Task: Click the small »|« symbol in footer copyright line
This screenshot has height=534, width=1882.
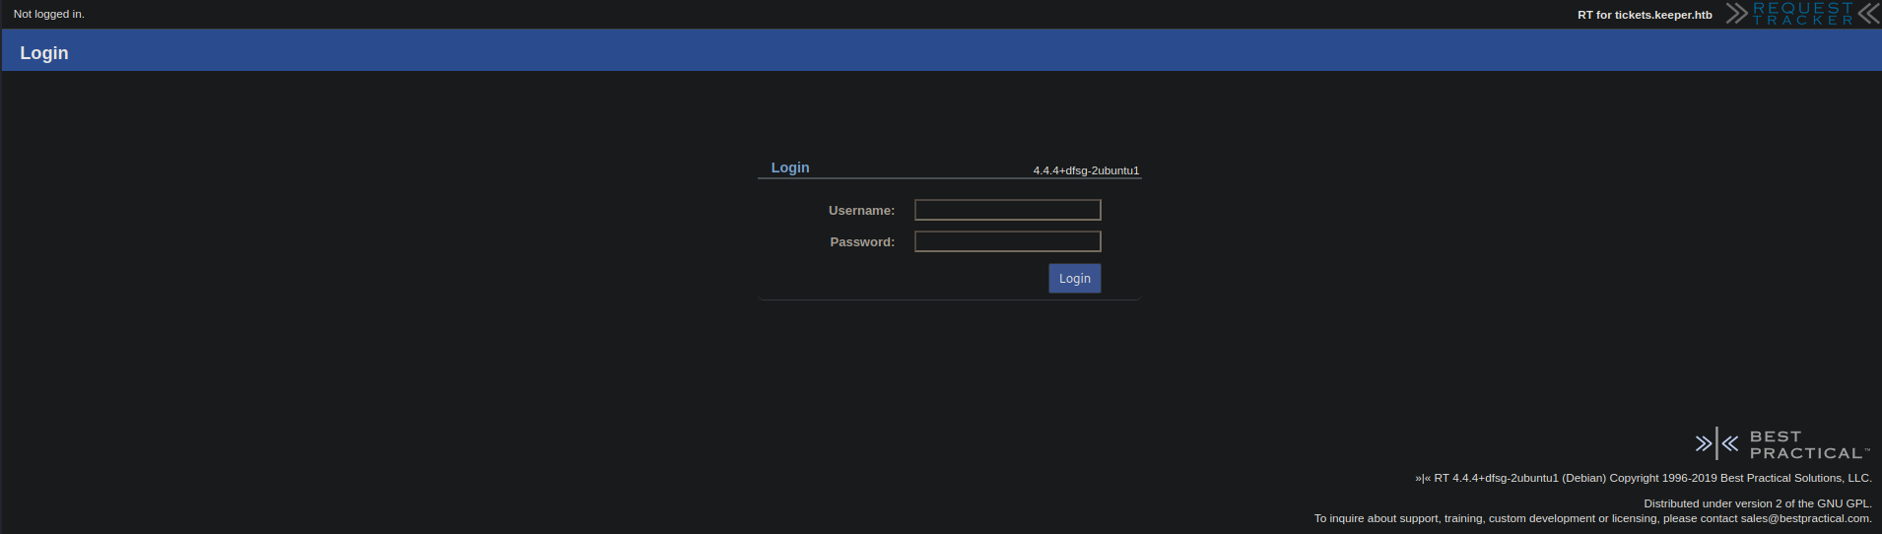Action: (1422, 479)
